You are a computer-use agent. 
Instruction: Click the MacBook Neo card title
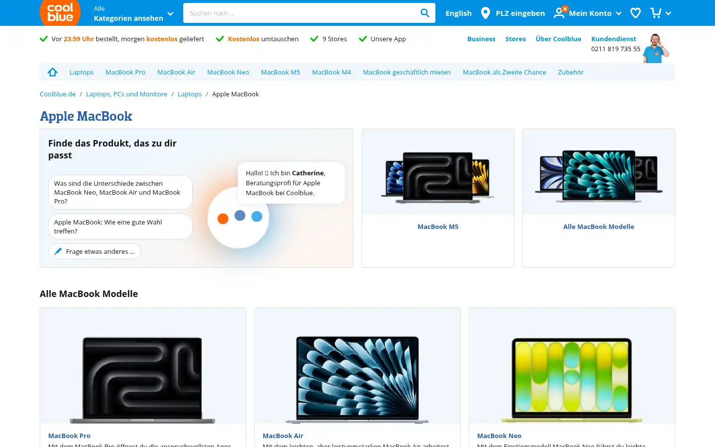point(499,436)
